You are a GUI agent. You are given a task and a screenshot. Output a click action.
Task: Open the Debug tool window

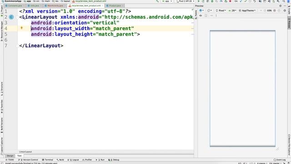113,160
